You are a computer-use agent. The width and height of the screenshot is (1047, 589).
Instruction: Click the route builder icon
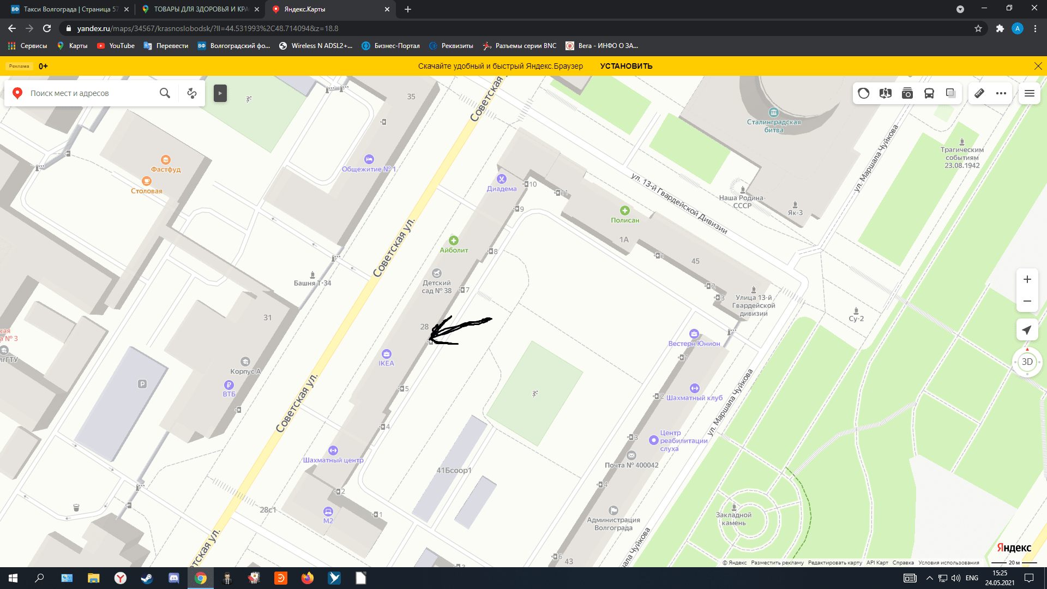point(192,93)
